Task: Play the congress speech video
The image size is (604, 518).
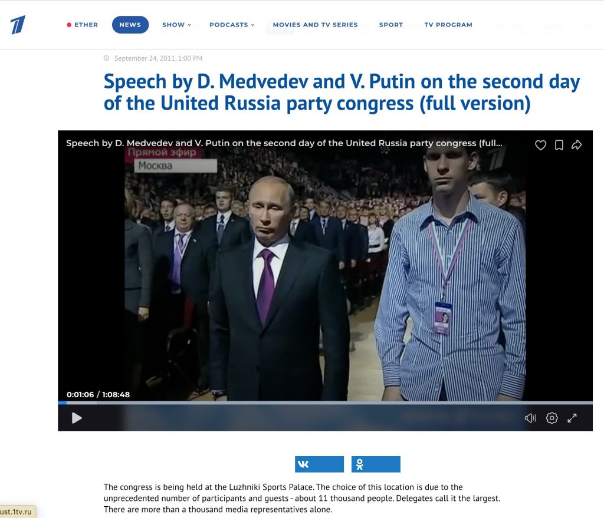Action: (x=77, y=418)
